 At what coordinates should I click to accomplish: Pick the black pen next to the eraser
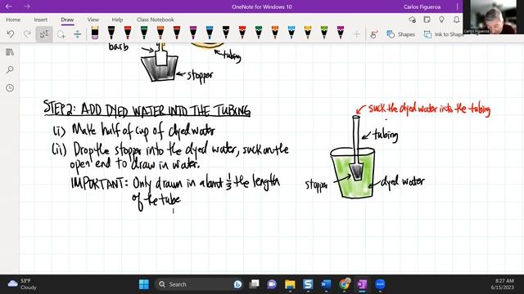click(111, 33)
